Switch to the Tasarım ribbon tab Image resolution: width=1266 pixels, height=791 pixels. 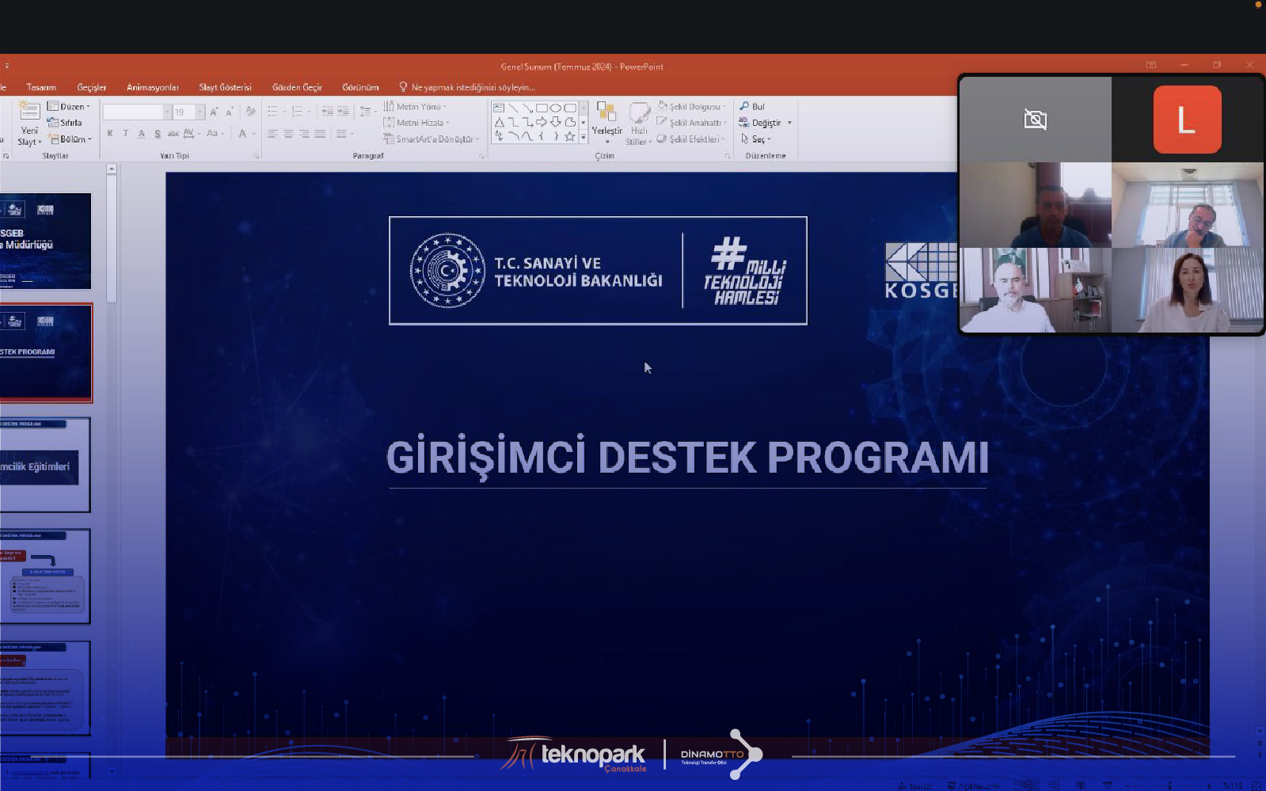pos(41,87)
